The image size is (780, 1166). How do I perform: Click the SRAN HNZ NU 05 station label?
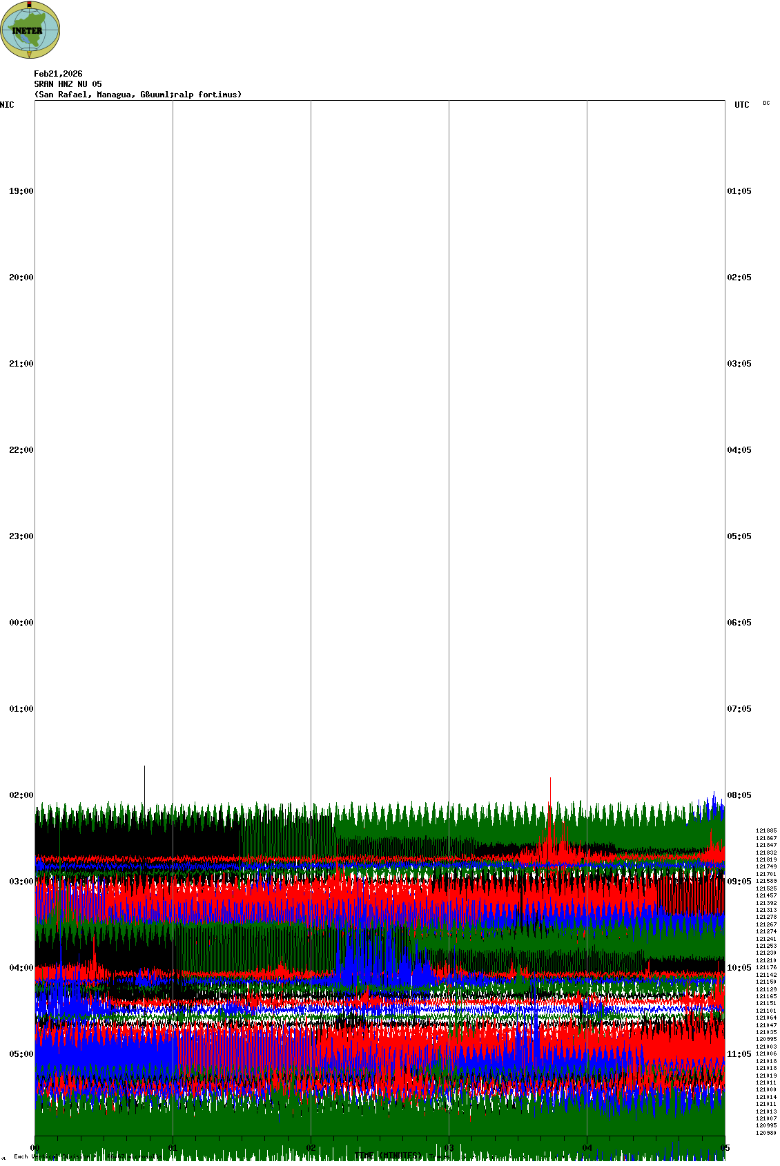(x=68, y=84)
